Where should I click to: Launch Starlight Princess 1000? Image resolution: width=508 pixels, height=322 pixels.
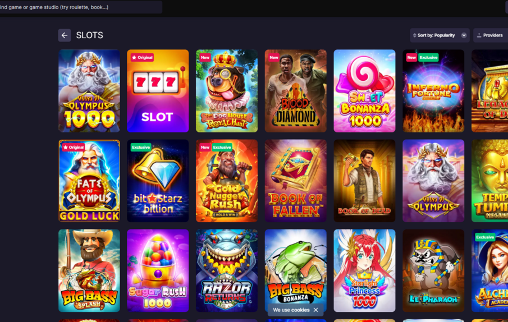point(364,271)
